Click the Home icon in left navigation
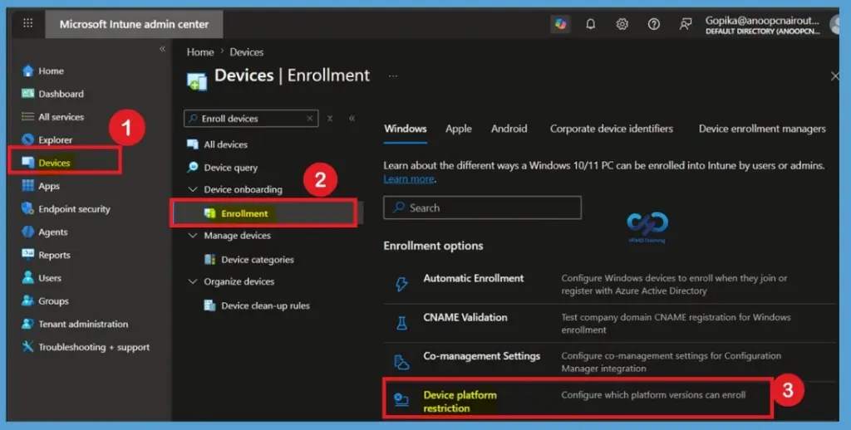Screen dimensions: 851x430 (27, 71)
